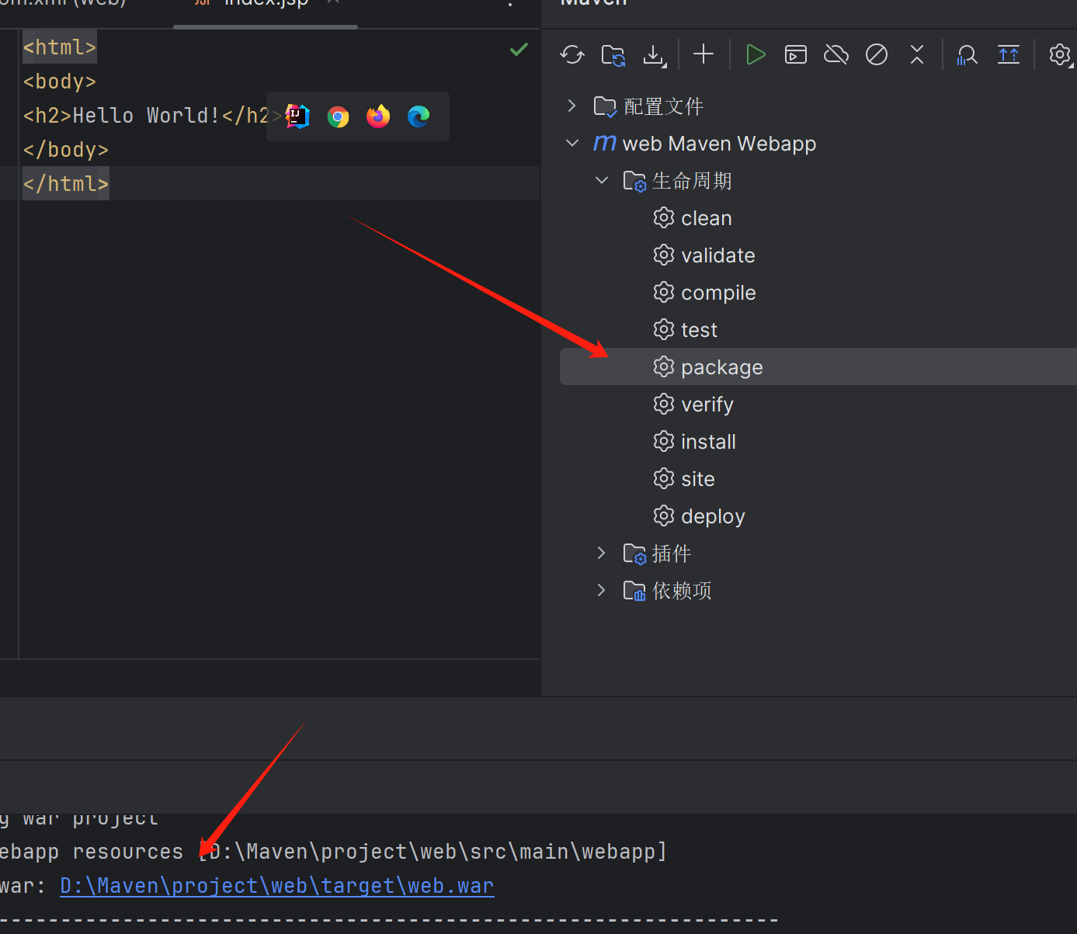The height and width of the screenshot is (934, 1077).
Task: Open page preview in Edge browser icon
Action: (419, 117)
